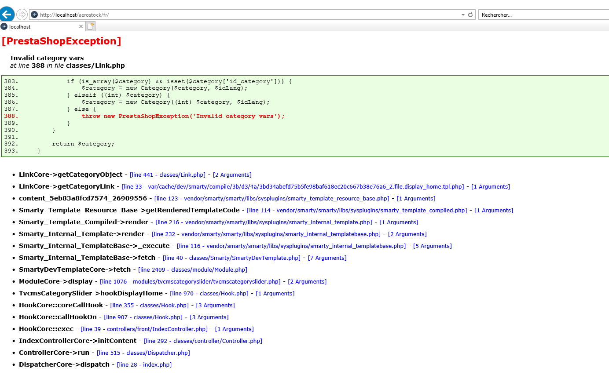Screen dimensions: 609x375
Task: Click the 'ControllerCore->run' trace entry
Action: pos(54,353)
